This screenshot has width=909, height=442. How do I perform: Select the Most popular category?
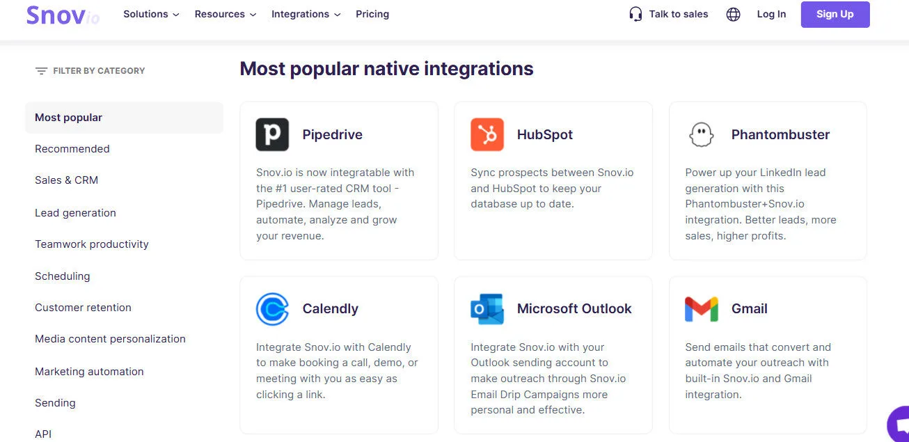[68, 117]
